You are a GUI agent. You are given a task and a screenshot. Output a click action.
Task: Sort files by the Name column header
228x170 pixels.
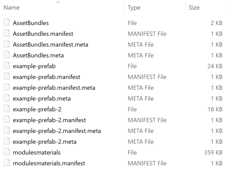point(11,8)
